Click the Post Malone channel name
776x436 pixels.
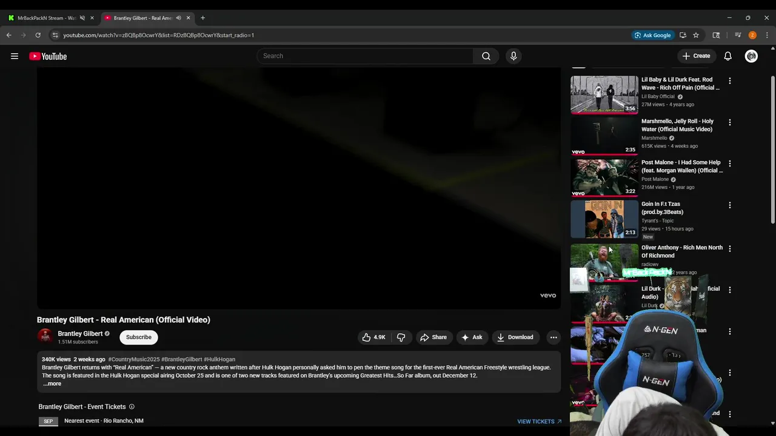coord(655,179)
